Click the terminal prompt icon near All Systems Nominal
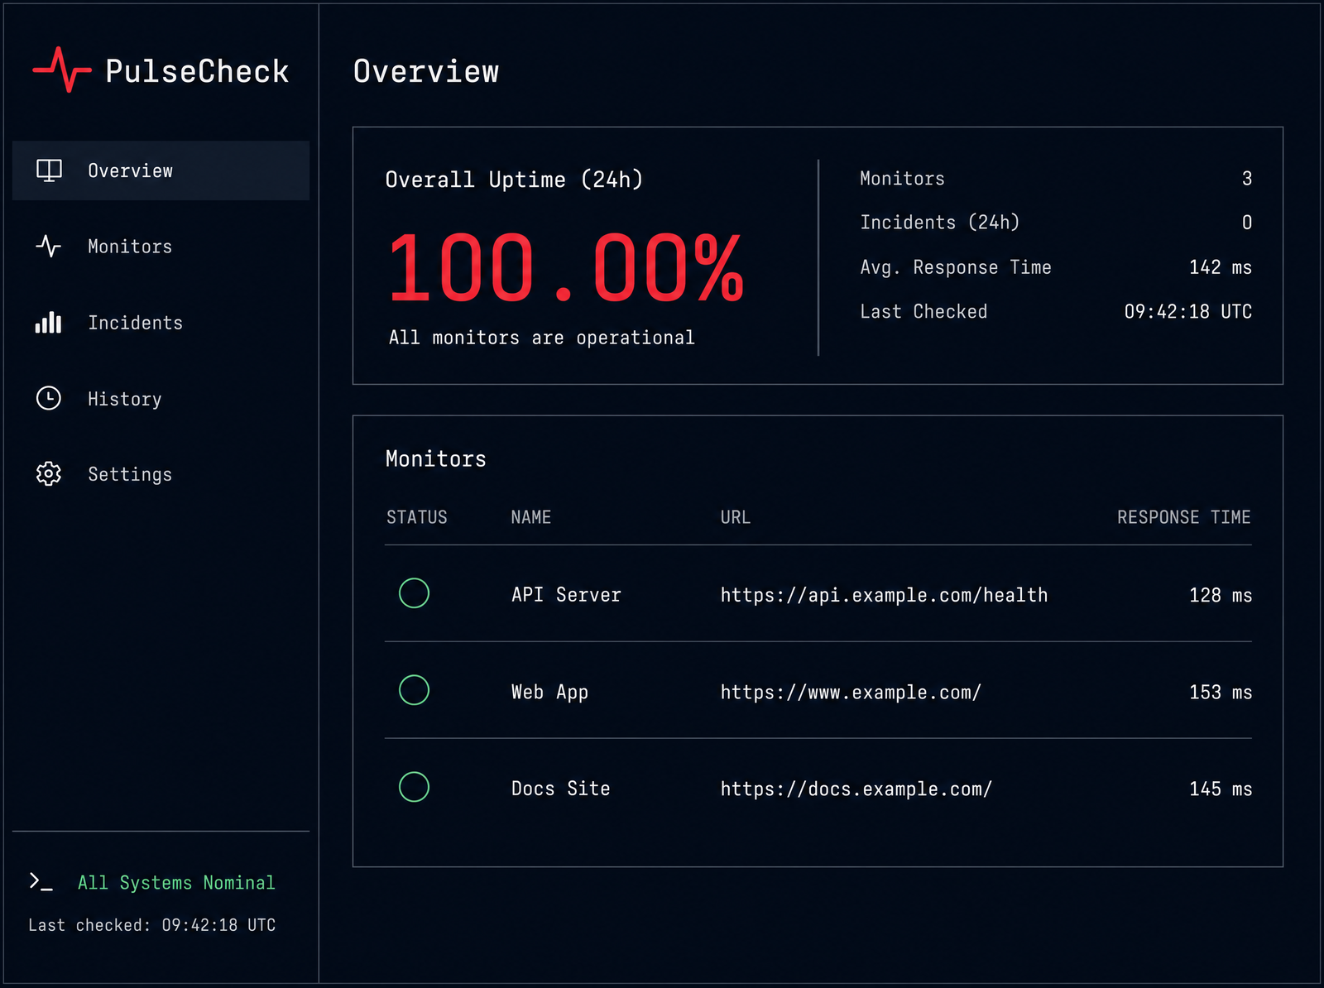 pos(41,882)
